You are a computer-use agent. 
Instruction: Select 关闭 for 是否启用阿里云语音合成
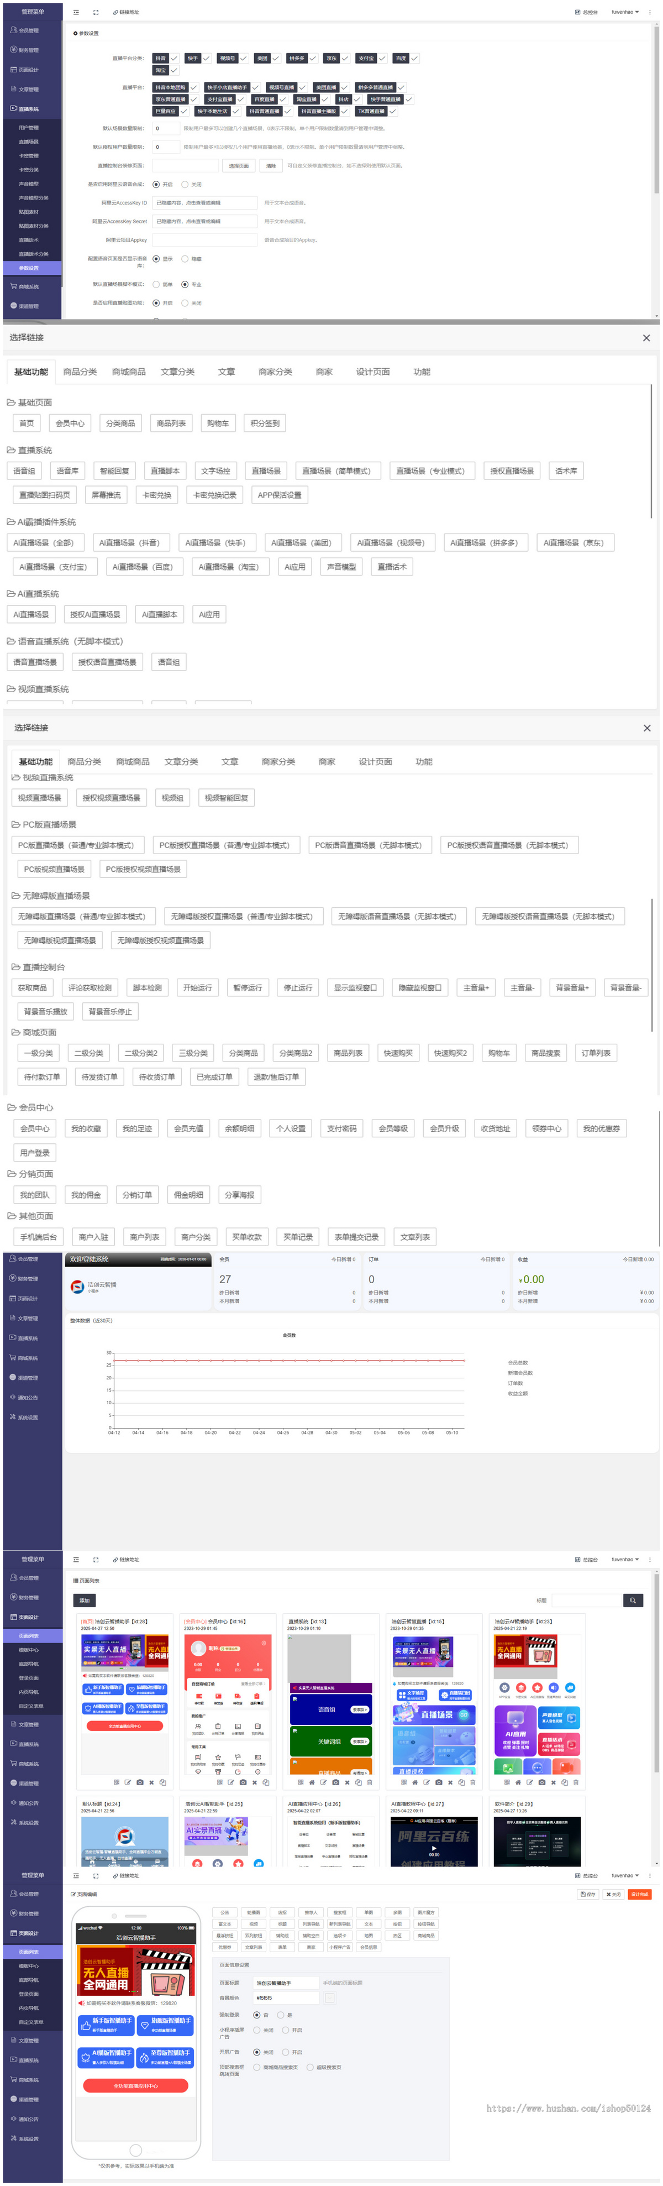(185, 184)
